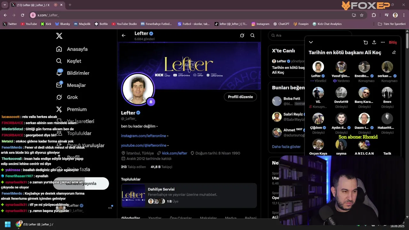Click the microphone site permission icon in address bar
Screen dimensions: 409x230
coord(33,15)
